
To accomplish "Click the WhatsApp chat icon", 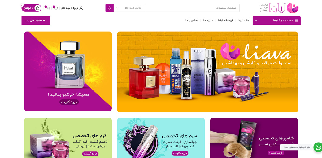I will pos(318,147).
